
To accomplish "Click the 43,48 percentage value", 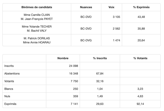I will coord(141,17).
